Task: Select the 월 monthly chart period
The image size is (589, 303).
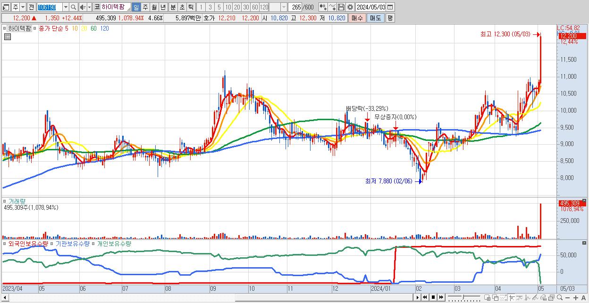Action: 154,7
